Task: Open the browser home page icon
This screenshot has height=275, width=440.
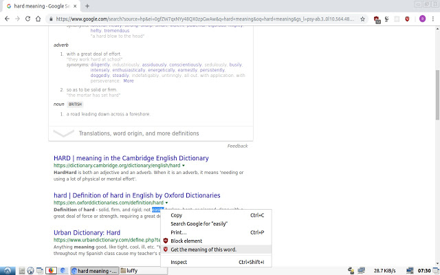Action: tap(38, 19)
